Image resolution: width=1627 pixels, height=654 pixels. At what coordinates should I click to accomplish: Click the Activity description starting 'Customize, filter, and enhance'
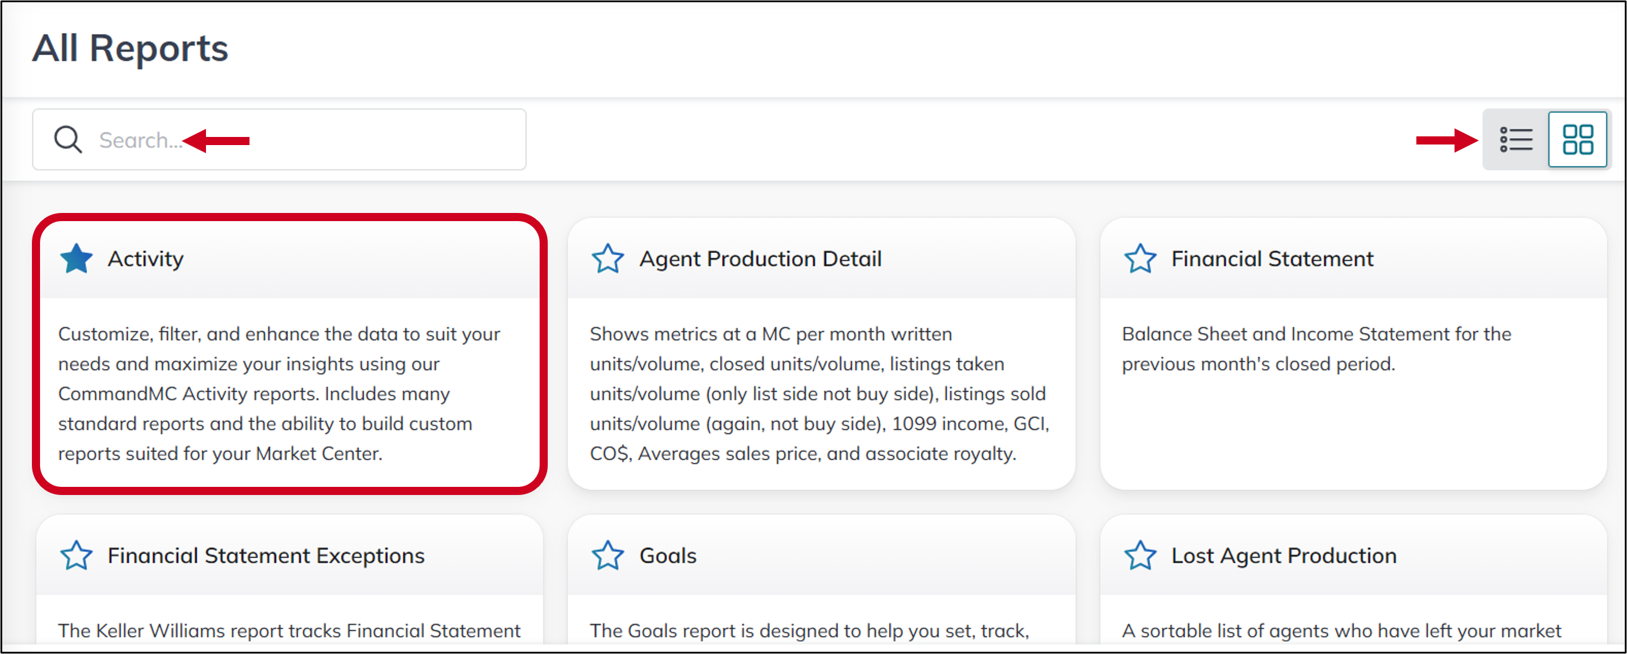(279, 393)
